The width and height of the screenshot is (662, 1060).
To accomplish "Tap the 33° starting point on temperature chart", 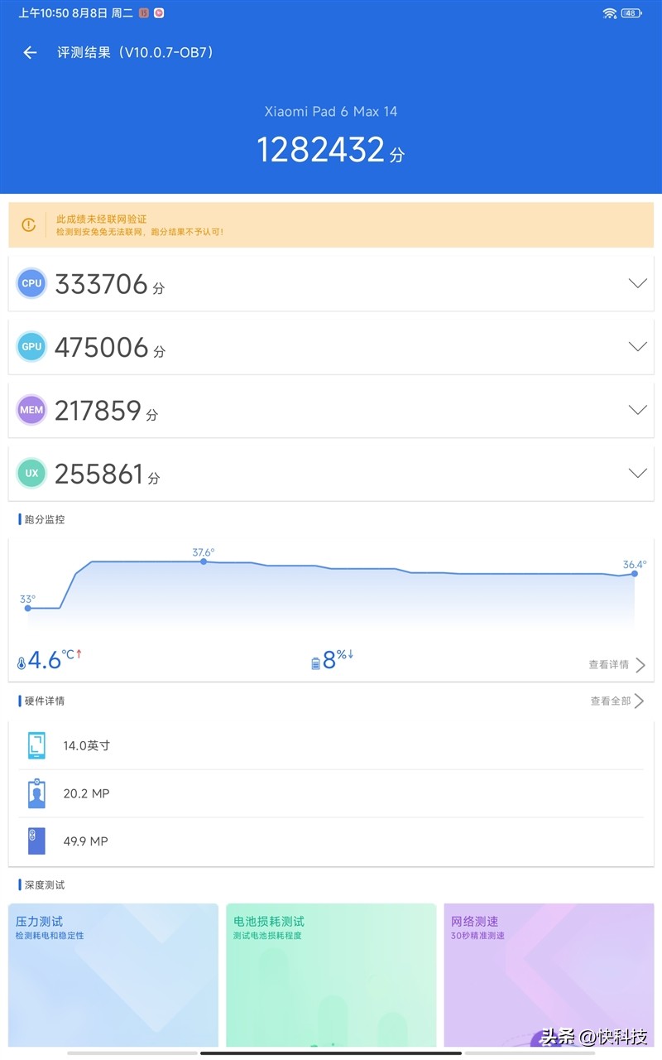I will click(x=28, y=608).
